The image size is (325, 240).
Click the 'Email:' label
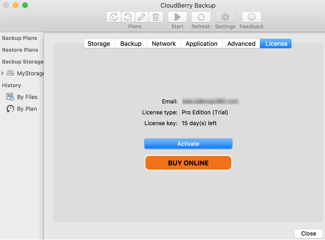[x=170, y=102]
